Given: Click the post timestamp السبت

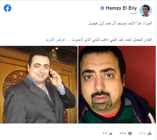Looking at the screenshot, I should pyautogui.click(x=133, y=13).
